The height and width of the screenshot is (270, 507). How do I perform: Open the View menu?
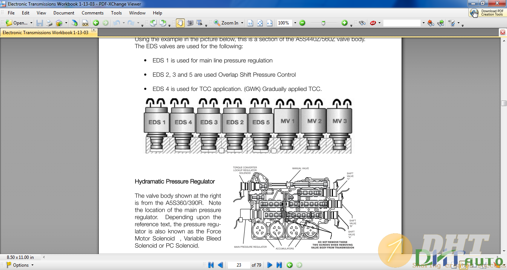[41, 13]
